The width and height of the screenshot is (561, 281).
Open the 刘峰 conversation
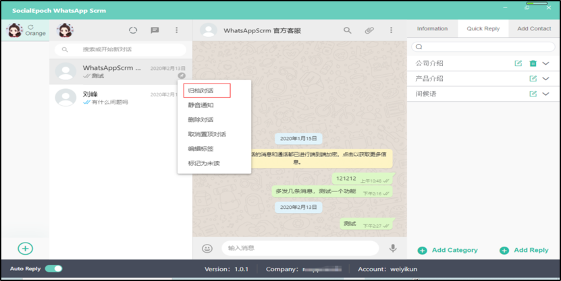(x=121, y=98)
